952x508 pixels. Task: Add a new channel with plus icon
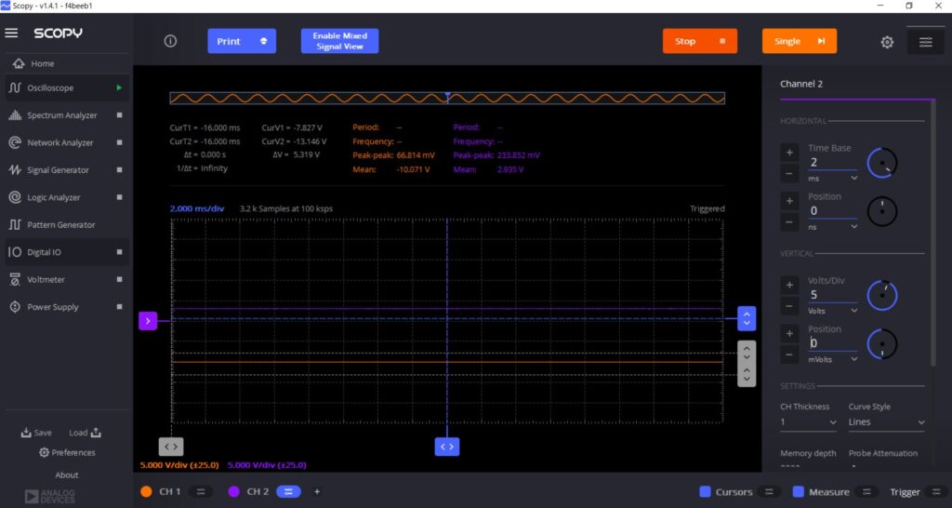click(317, 491)
